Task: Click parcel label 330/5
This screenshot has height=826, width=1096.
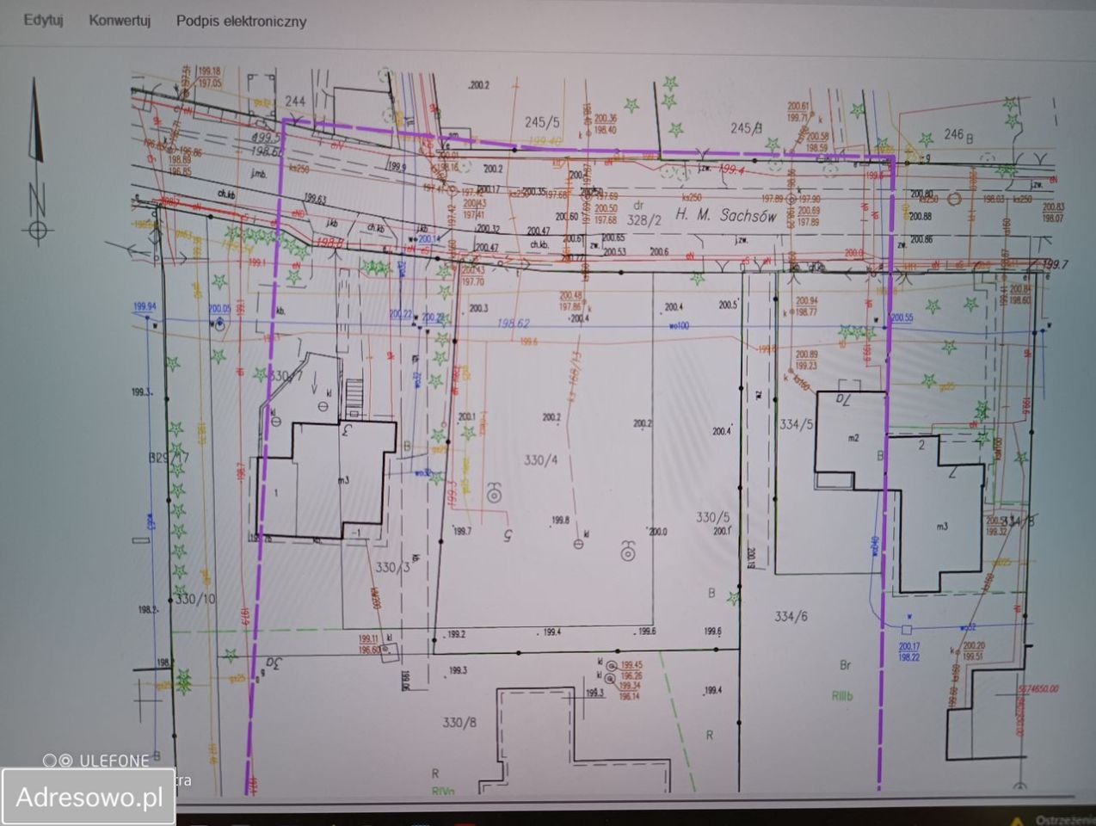Action: click(x=712, y=517)
